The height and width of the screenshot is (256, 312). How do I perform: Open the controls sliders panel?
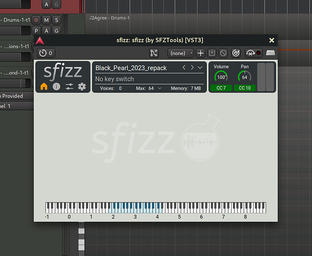[69, 87]
